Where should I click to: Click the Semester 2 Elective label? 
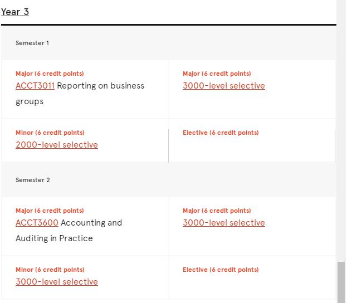[221, 270]
